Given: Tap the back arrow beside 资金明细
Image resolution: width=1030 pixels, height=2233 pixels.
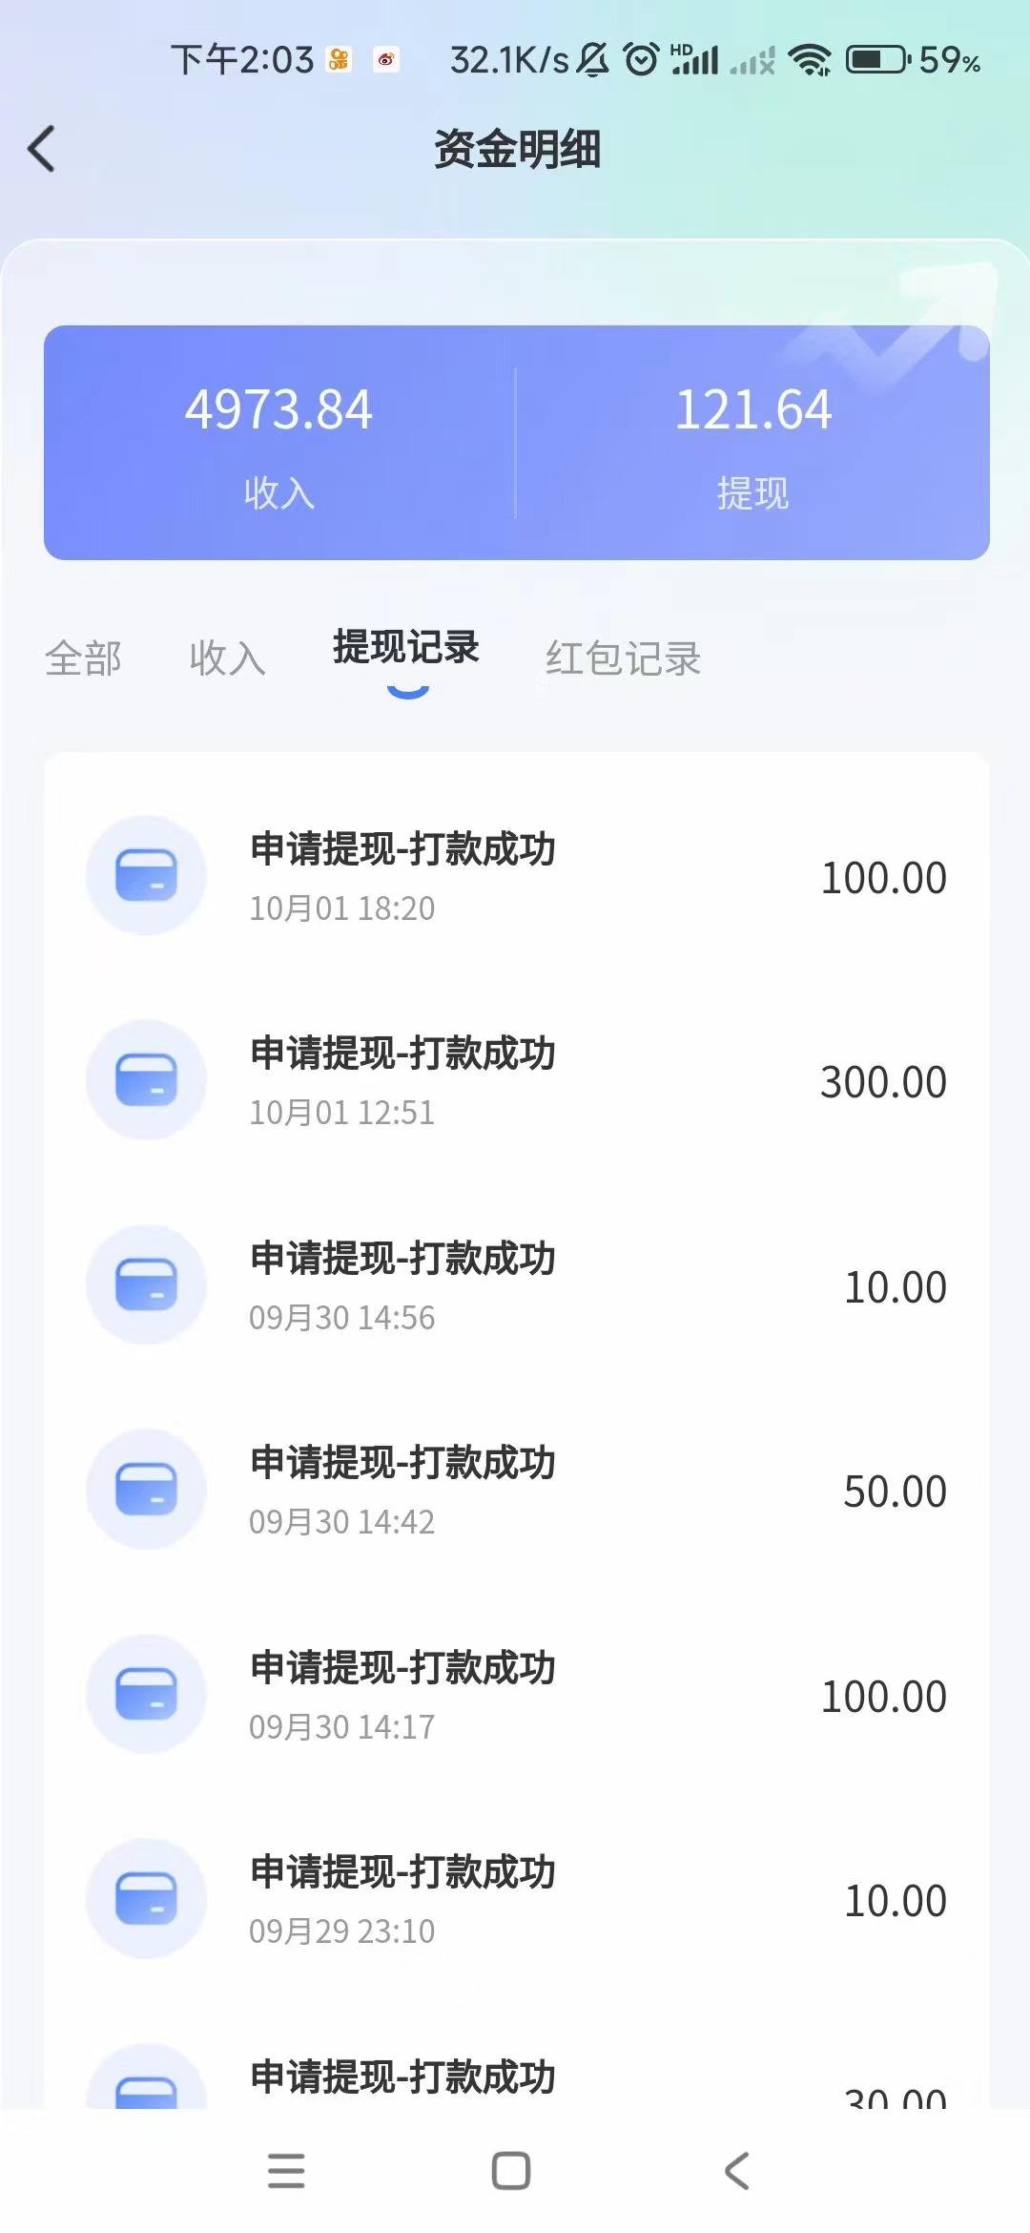Looking at the screenshot, I should point(41,149).
